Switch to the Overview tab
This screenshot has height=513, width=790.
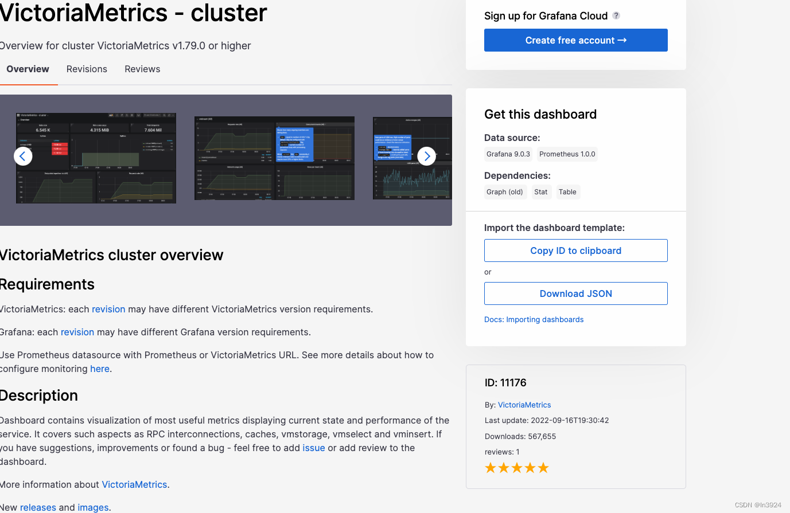tap(28, 69)
